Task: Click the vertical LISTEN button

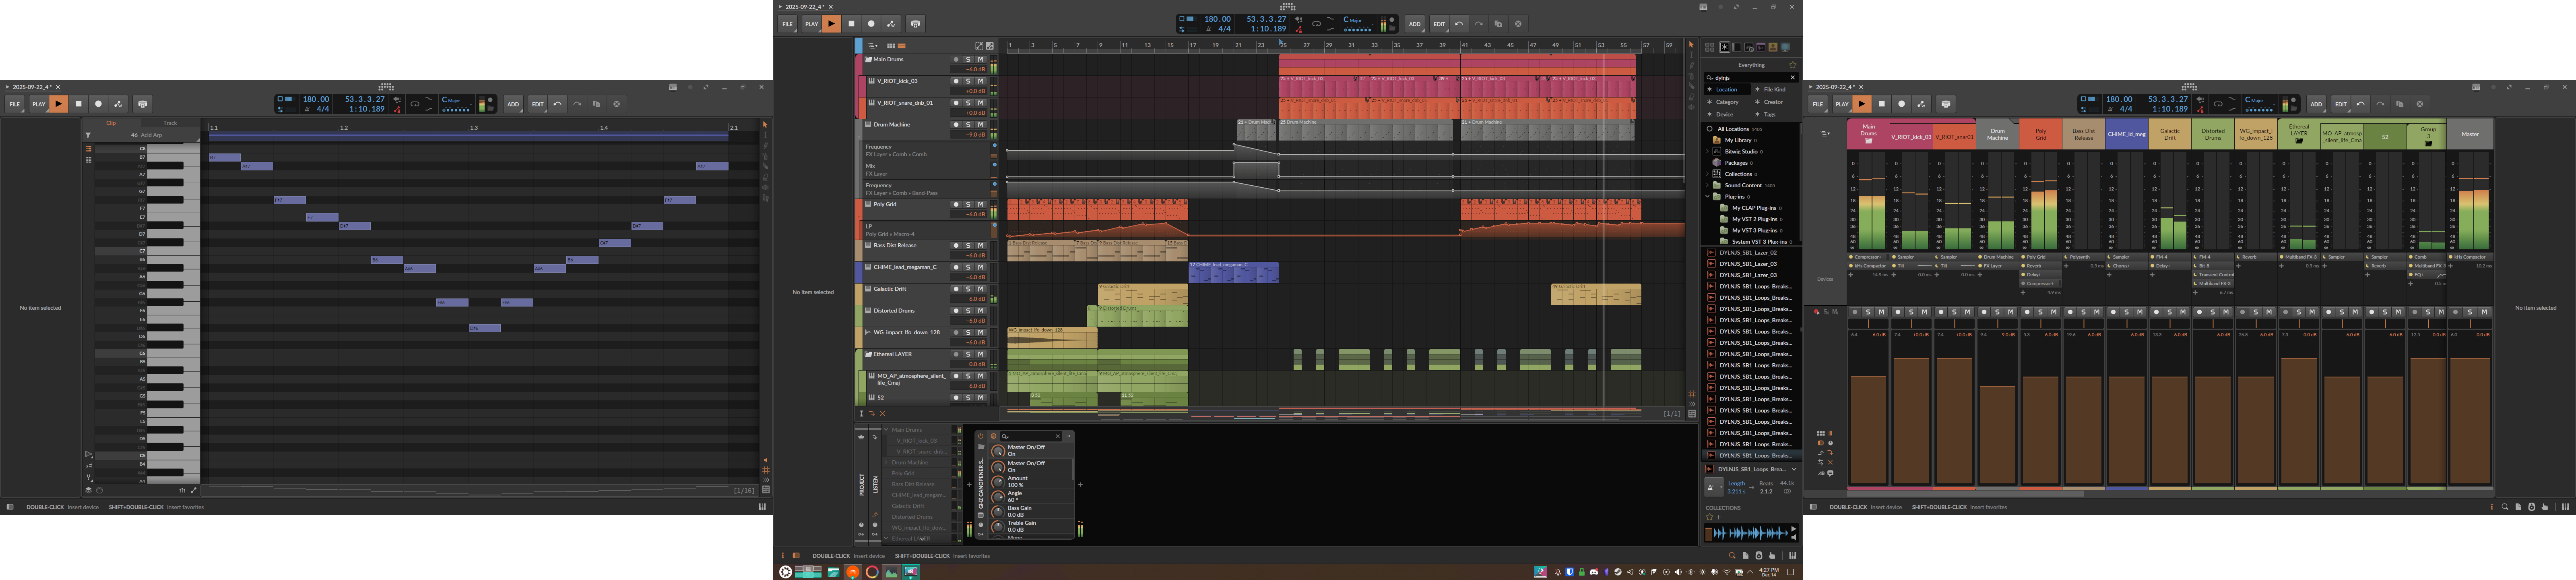Action: coord(875,484)
